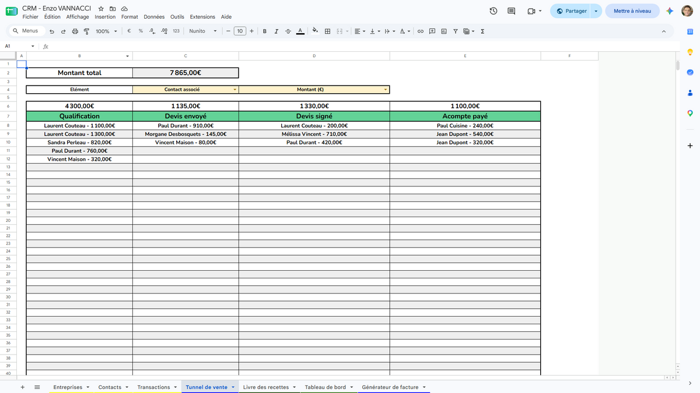Open the Contact associé dropdown arrow
This screenshot has height=393, width=700.
tap(235, 90)
